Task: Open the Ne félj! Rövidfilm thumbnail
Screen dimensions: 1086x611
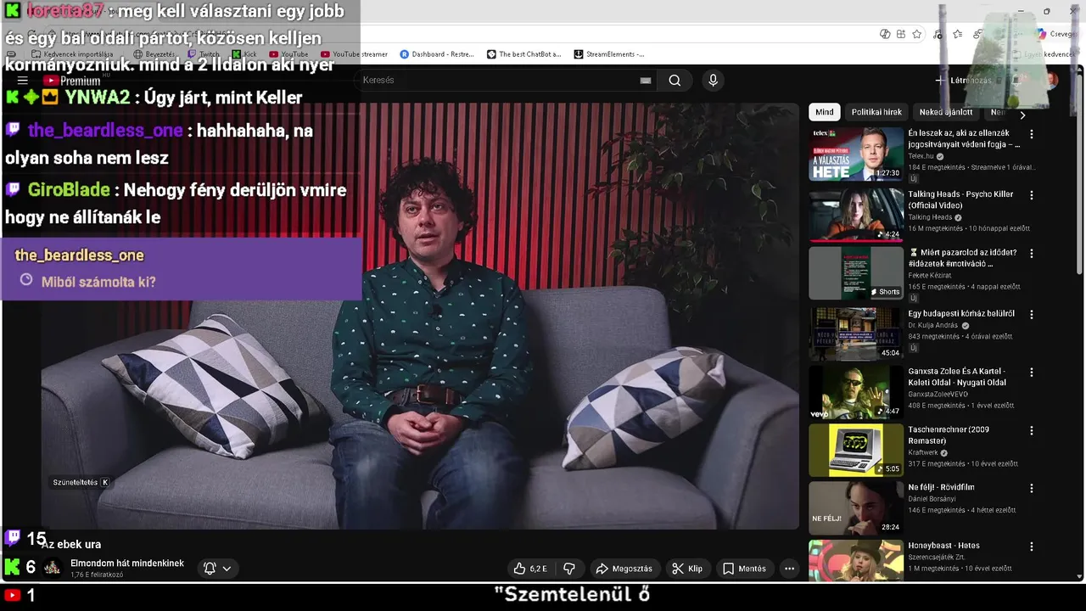Action: (856, 508)
